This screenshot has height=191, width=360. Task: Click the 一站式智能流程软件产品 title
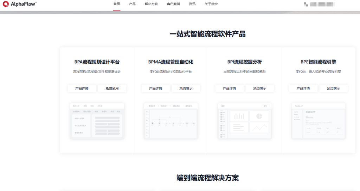tap(207, 34)
